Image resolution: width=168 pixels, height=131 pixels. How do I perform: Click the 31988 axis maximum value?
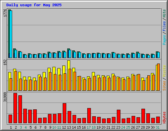5,97
